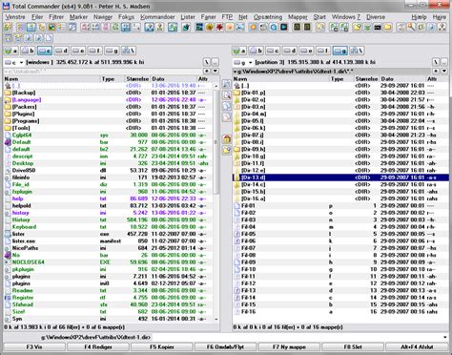This screenshot has width=452, height=355.
Task: Click the dark green toolbar icon left of sun icon
Action: [x=199, y=28]
